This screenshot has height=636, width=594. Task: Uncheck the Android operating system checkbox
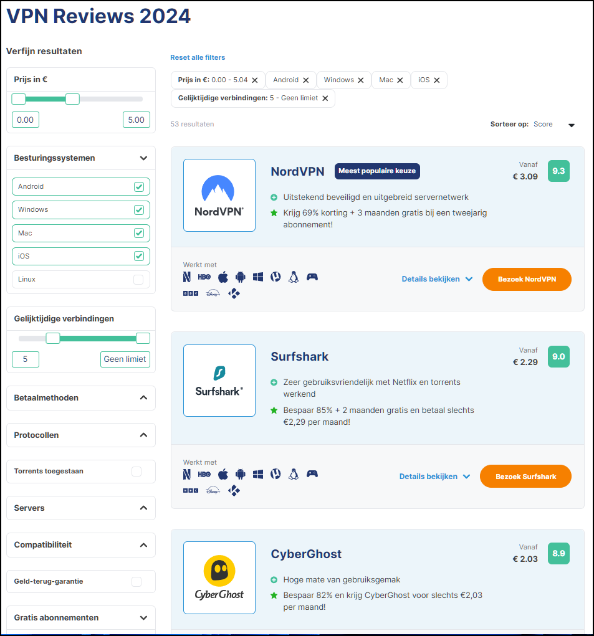click(139, 187)
